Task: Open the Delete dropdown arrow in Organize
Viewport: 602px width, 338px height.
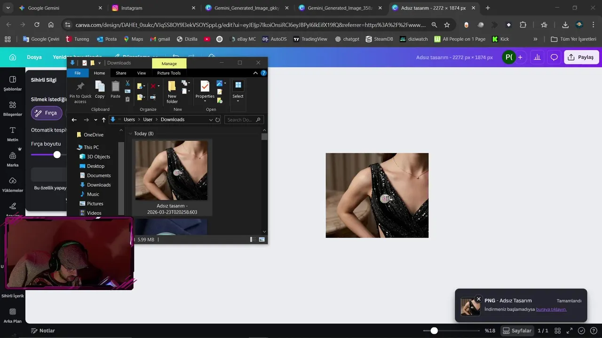Action: tap(158, 86)
